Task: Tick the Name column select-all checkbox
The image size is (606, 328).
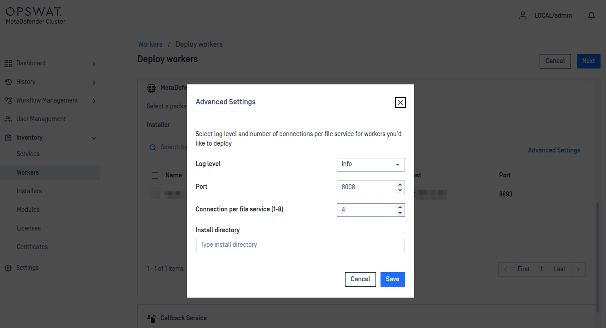Action: pos(155,176)
